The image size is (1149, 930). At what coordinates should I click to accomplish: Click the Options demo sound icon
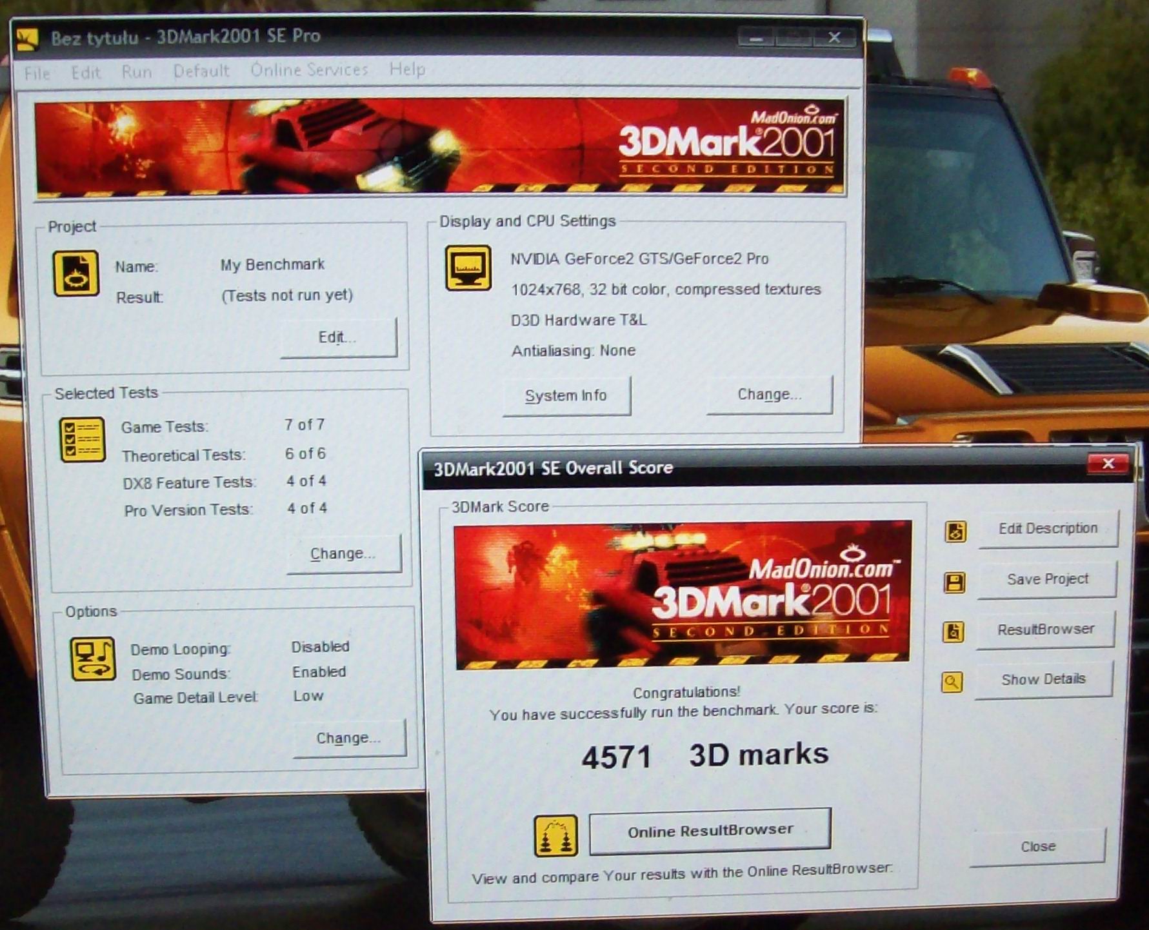click(x=93, y=659)
